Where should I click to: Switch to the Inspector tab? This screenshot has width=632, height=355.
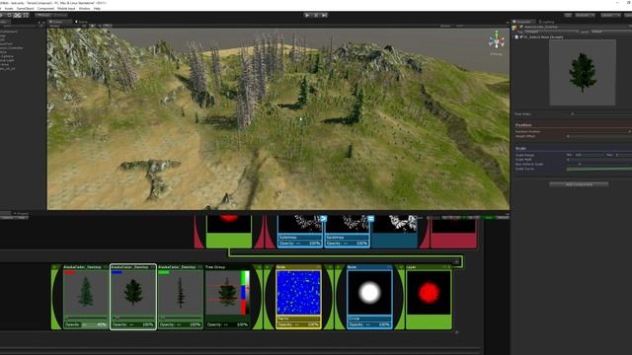click(x=523, y=22)
